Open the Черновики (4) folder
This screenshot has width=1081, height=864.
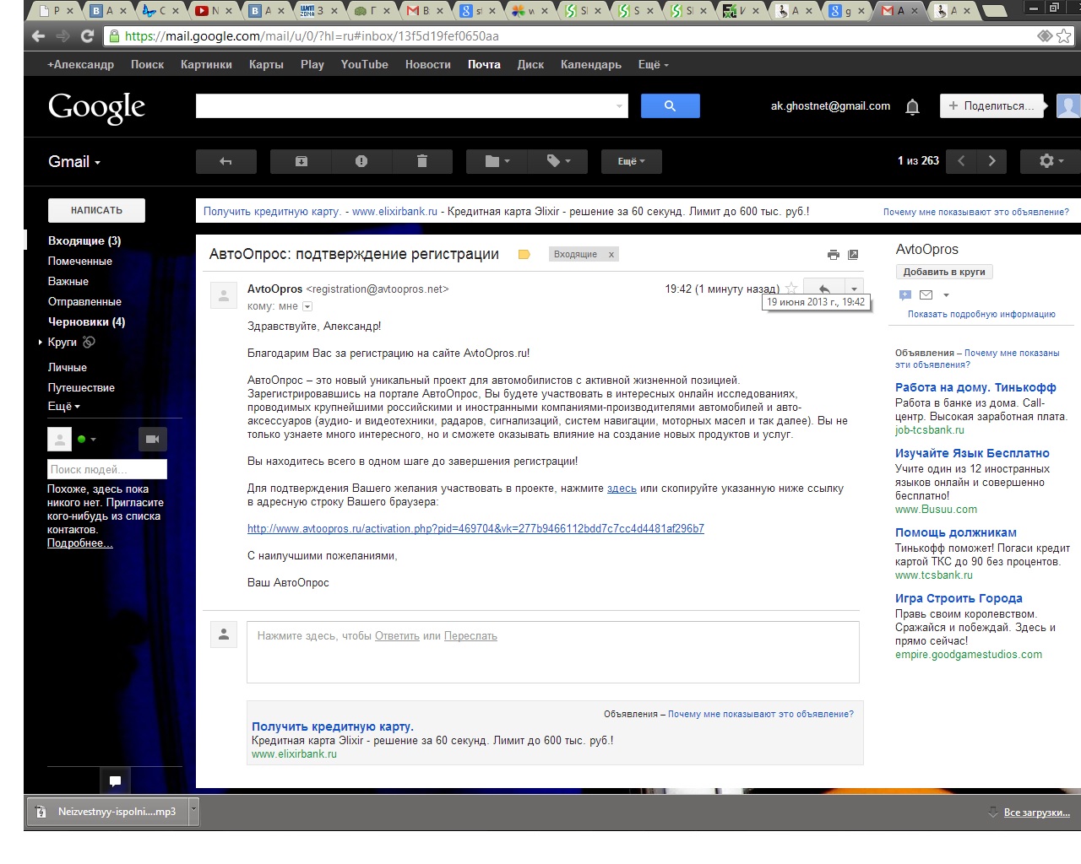tap(86, 321)
